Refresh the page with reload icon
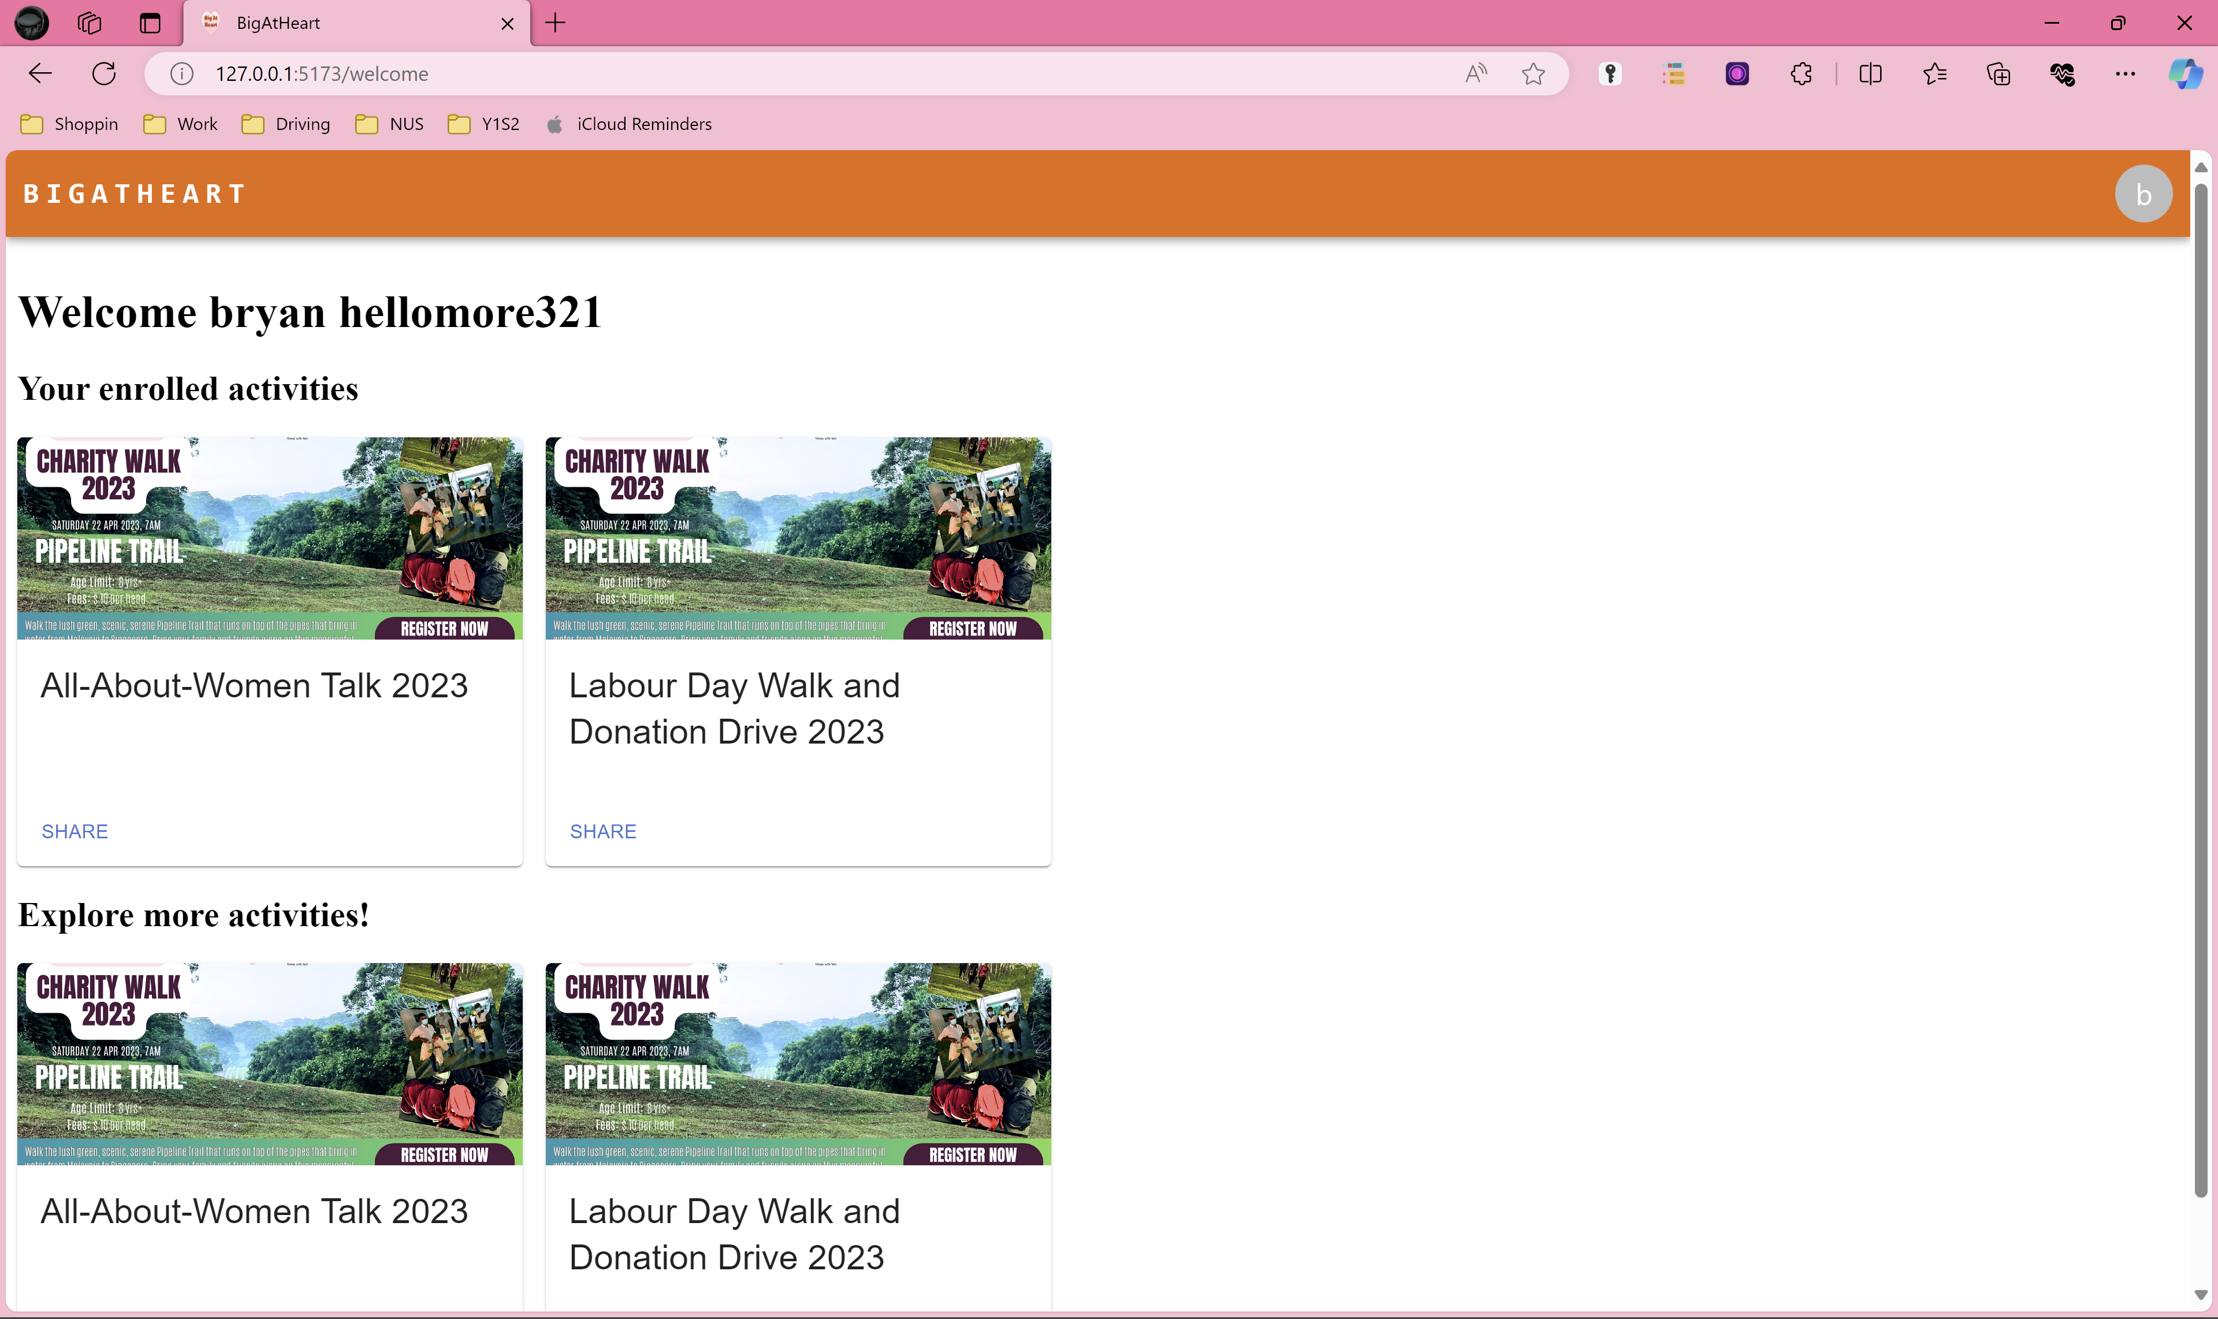The width and height of the screenshot is (2218, 1319). [104, 74]
